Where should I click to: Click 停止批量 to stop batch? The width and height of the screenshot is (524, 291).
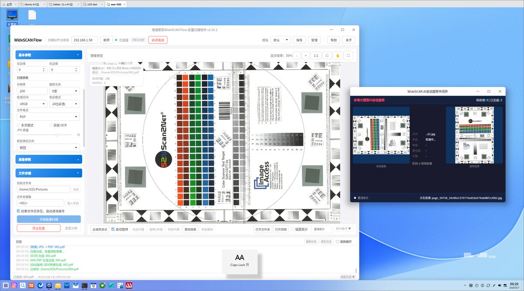click(38, 228)
